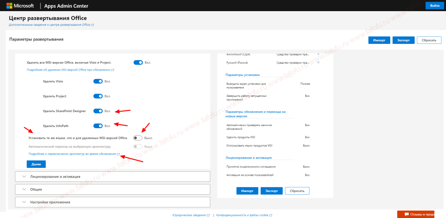Enable 'Установить те же языки' switch

(138, 138)
